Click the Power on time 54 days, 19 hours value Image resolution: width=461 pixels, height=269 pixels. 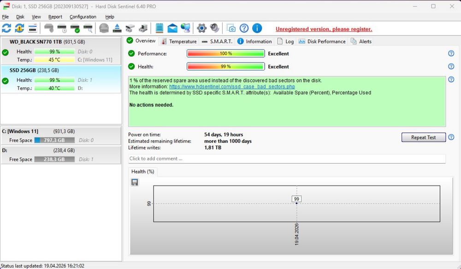(x=224, y=134)
